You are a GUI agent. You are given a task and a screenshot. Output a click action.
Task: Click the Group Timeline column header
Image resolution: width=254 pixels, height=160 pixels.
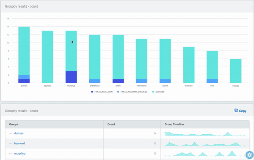pyautogui.click(x=174, y=124)
